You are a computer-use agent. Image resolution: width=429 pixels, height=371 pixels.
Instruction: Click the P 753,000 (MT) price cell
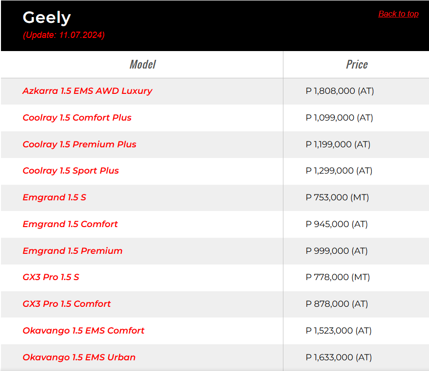tap(337, 197)
